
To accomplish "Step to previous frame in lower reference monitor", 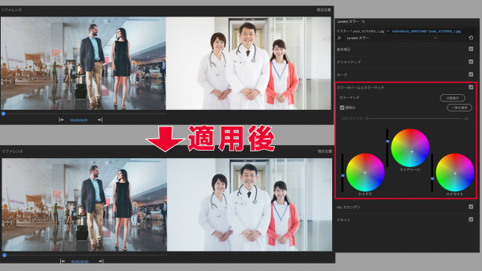I will pos(63,261).
